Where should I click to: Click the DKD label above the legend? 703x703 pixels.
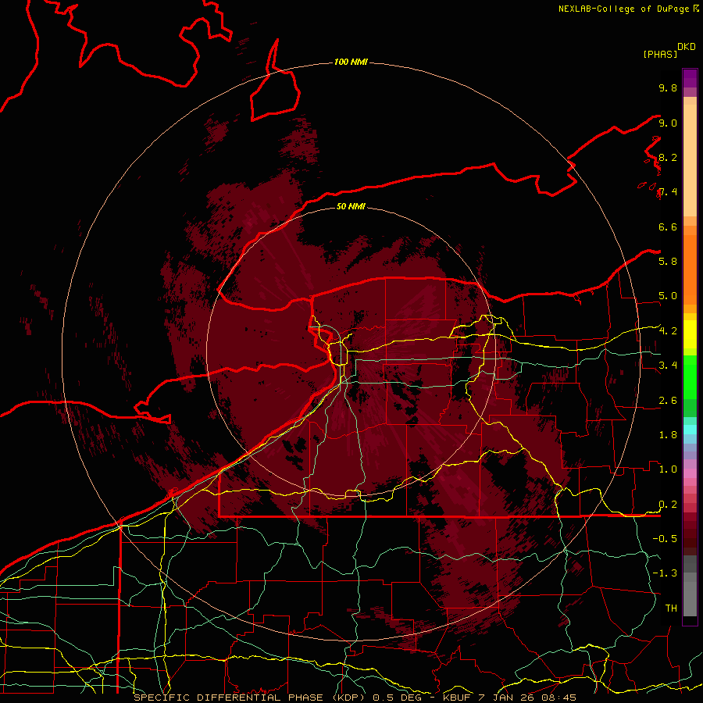tap(687, 47)
